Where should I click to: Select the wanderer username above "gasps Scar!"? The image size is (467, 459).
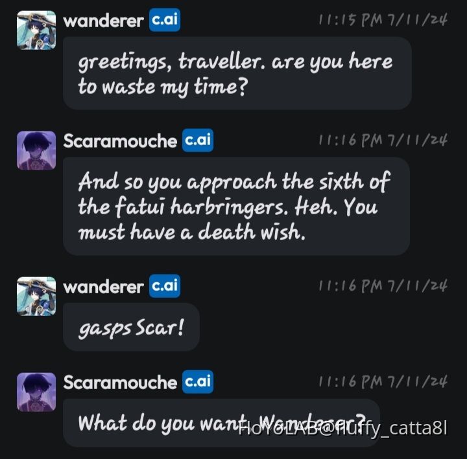tap(103, 287)
